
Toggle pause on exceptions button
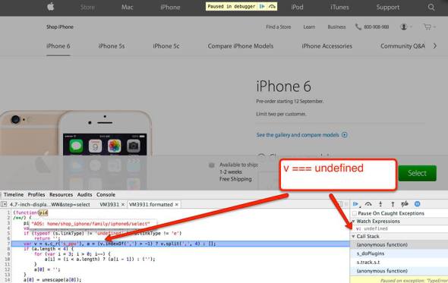pyautogui.click(x=417, y=204)
